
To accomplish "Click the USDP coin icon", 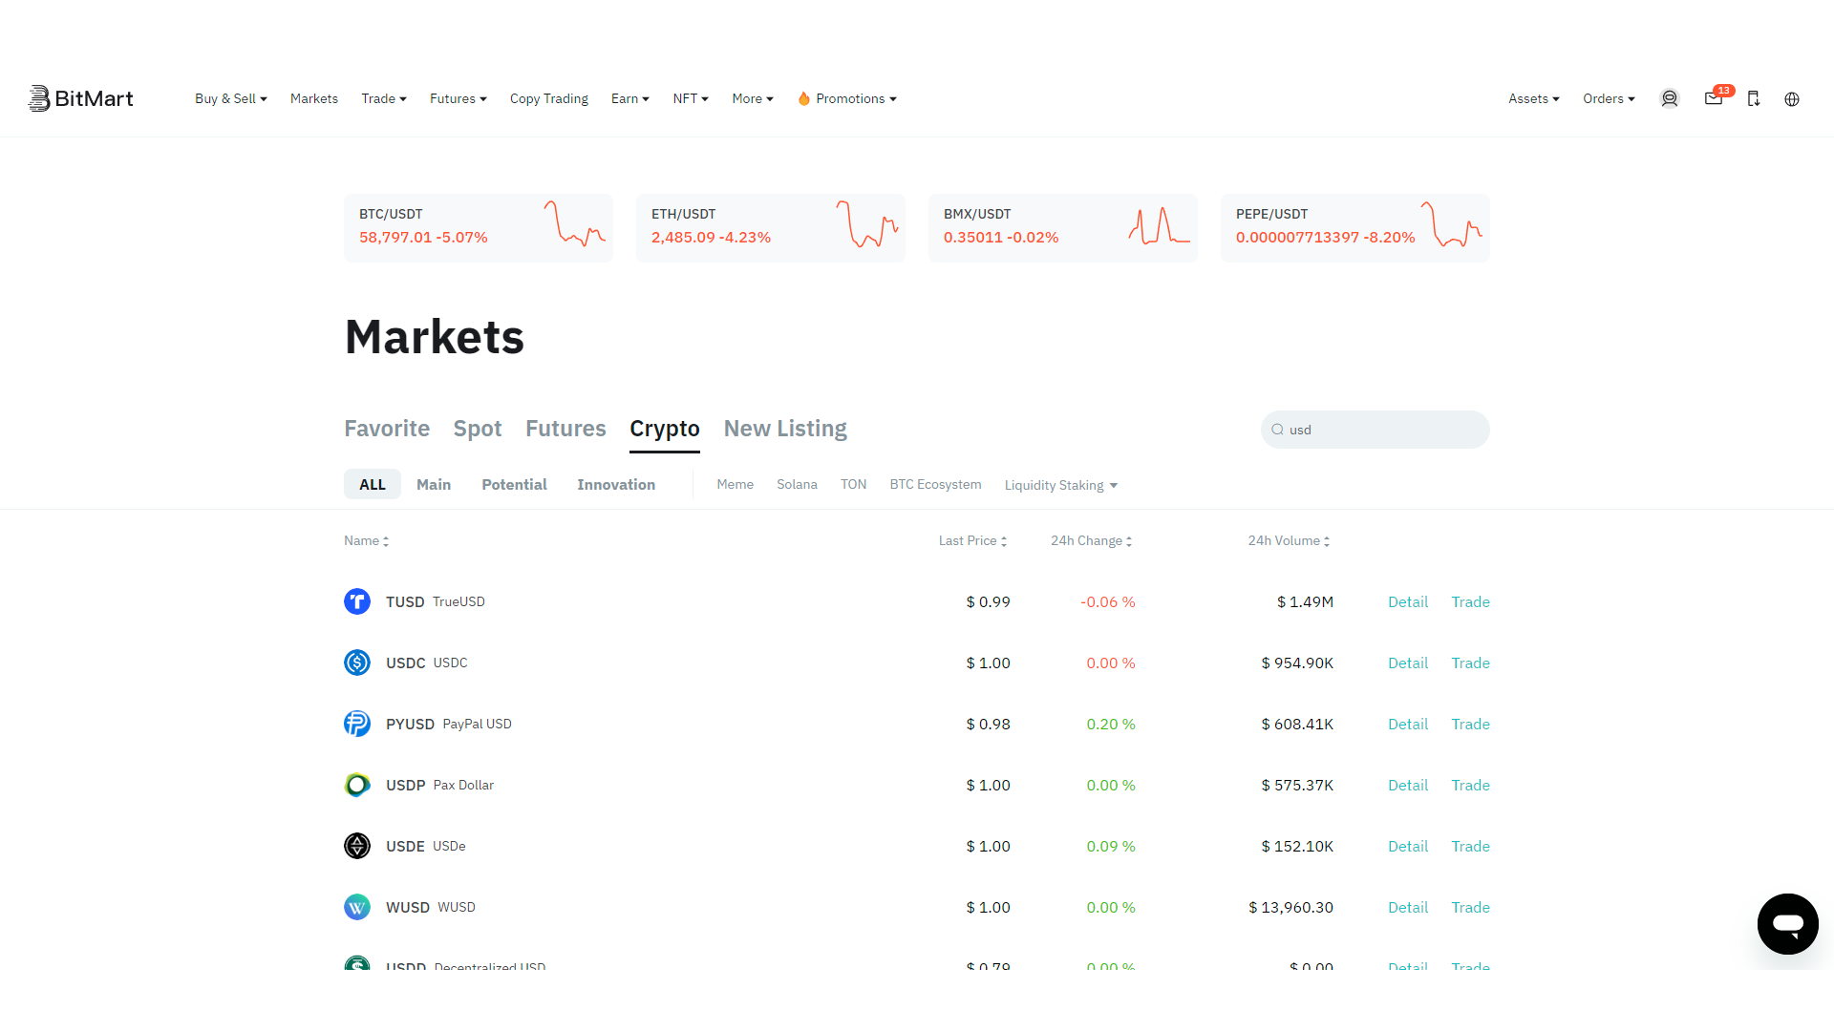I will pyautogui.click(x=357, y=785).
